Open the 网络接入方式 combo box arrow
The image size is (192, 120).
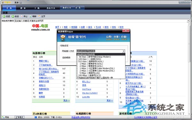(124, 51)
